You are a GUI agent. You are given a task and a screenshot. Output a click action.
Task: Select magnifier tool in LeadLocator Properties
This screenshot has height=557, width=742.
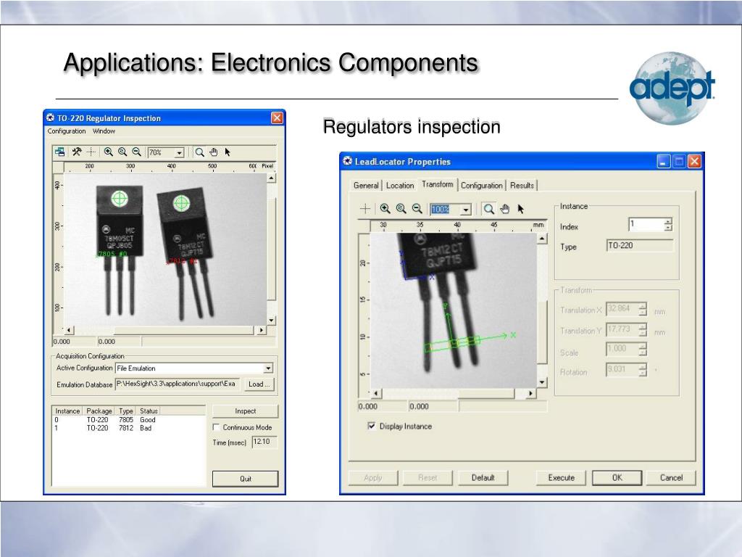(x=489, y=209)
